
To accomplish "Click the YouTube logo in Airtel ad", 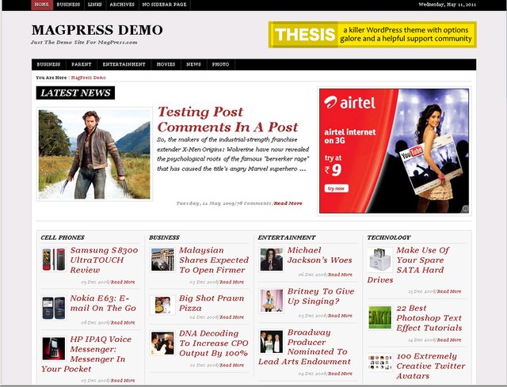I will [x=412, y=153].
